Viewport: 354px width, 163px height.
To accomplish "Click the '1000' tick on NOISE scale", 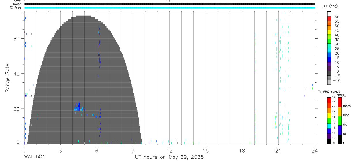I will [346, 115].
